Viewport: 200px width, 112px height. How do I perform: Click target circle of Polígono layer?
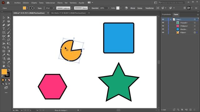195,26
